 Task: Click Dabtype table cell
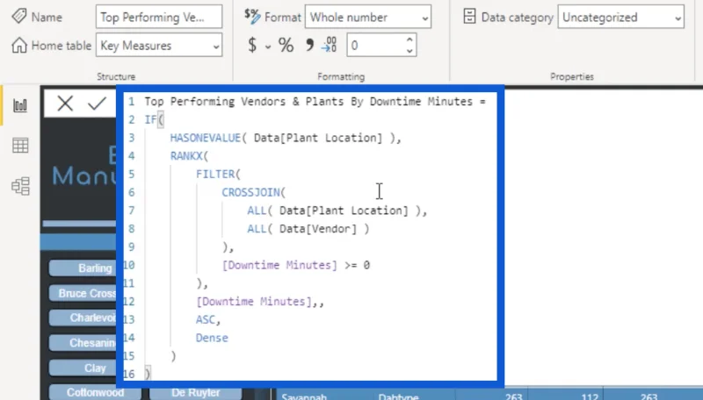click(x=398, y=396)
